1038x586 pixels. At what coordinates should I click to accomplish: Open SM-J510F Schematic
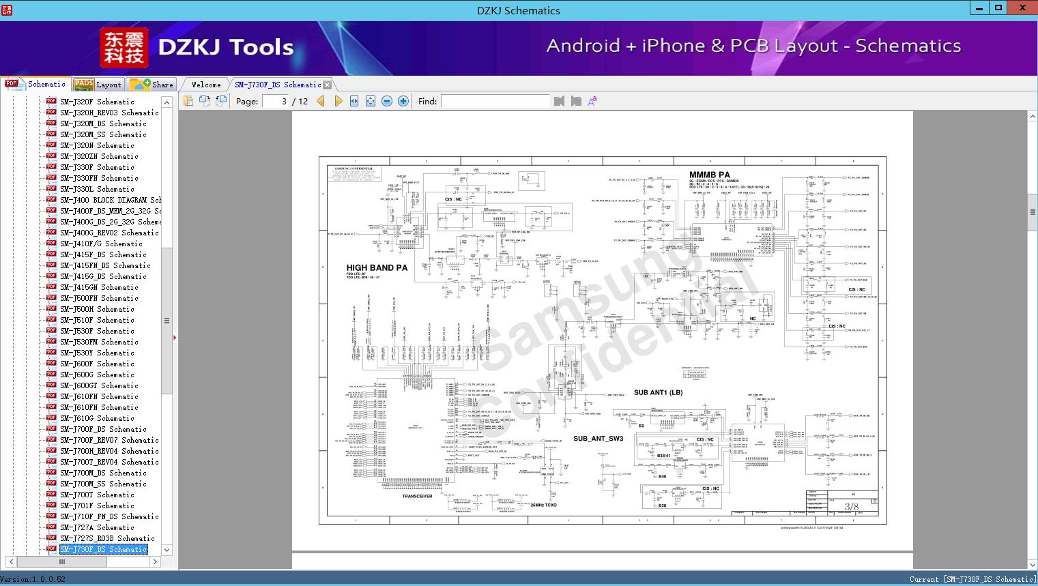(97, 320)
